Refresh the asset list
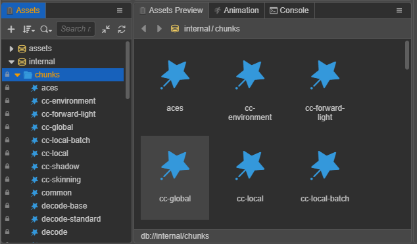 click(x=122, y=29)
